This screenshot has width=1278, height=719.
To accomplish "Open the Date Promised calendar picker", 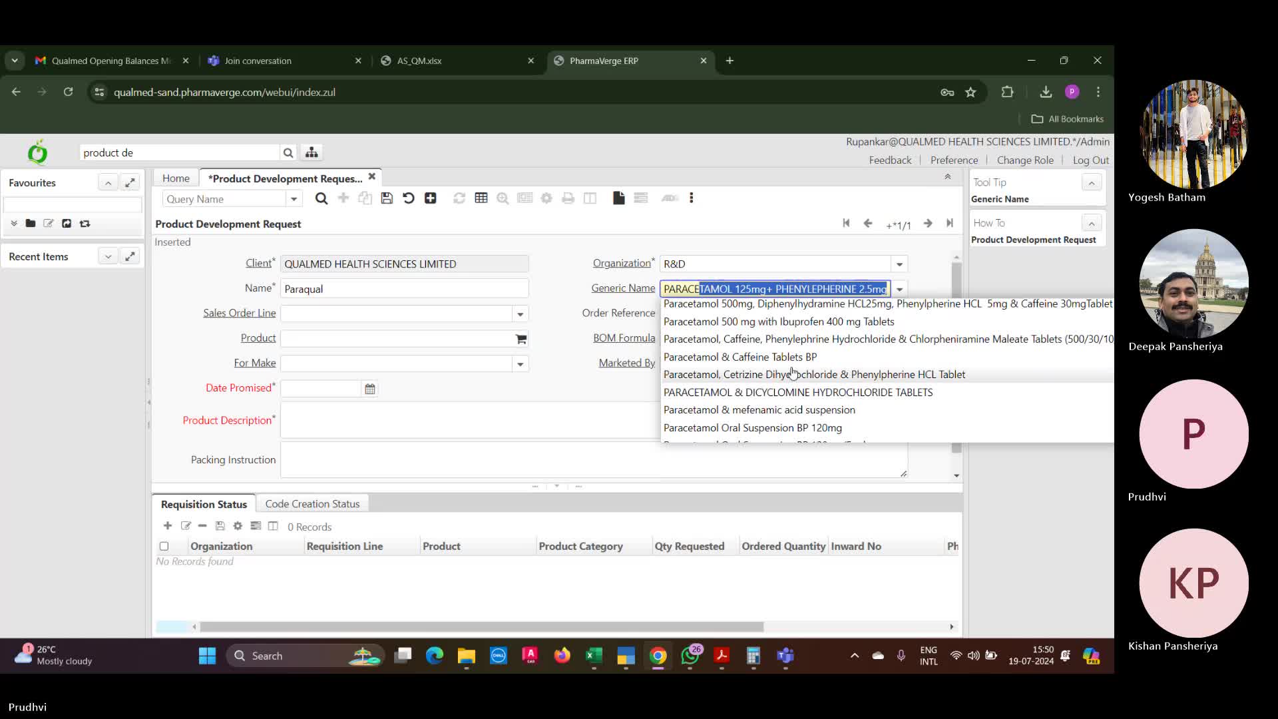I will [x=370, y=389].
